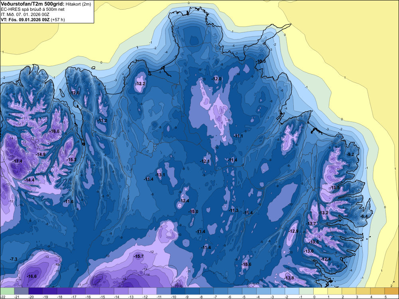Viewport: 399px width, 299px height.
Task: Click the pale green legend swatch between -1 and 0
Action: [x=306, y=291]
